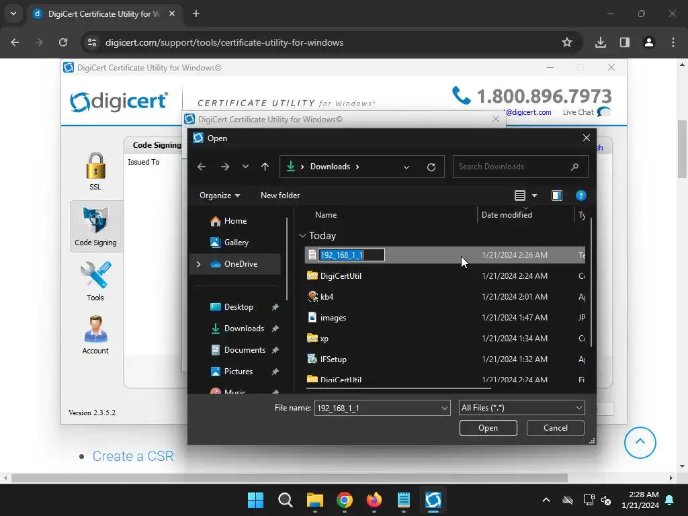Collapse the Today group
688x516 pixels.
coord(302,236)
